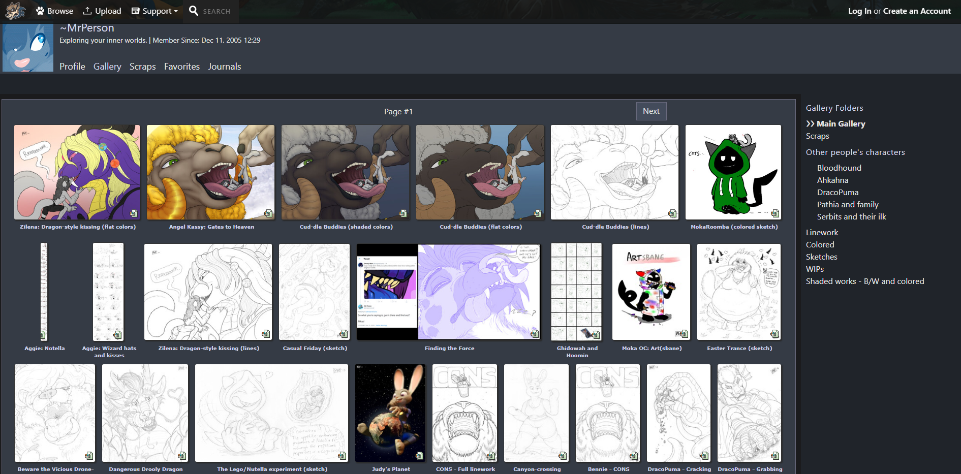Open Cud-dle Buddies shaded colors thumbnail

tap(346, 172)
